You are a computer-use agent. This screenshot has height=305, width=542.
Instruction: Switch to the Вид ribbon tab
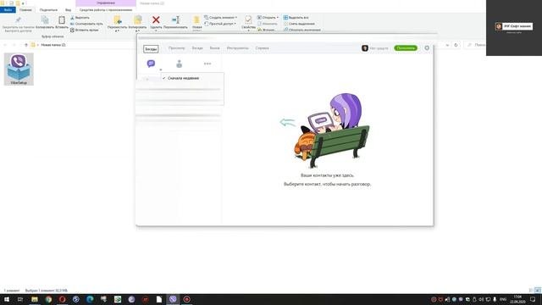(68, 10)
